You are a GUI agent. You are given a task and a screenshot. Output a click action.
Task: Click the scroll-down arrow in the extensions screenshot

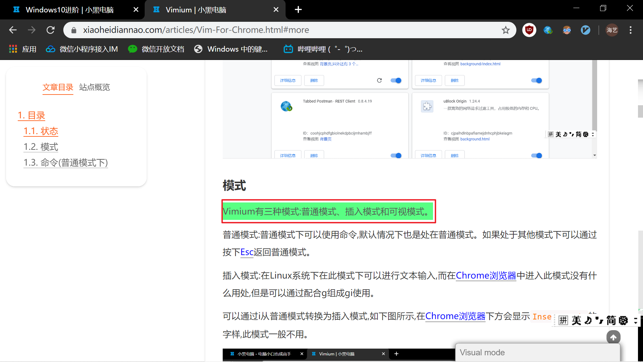[595, 155]
